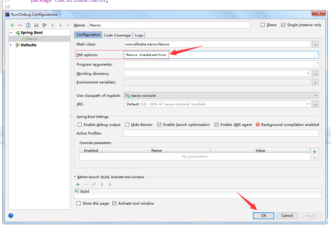This screenshot has height=226, width=331.
Task: Expand VM options field editor icon
Action: click(x=316, y=55)
